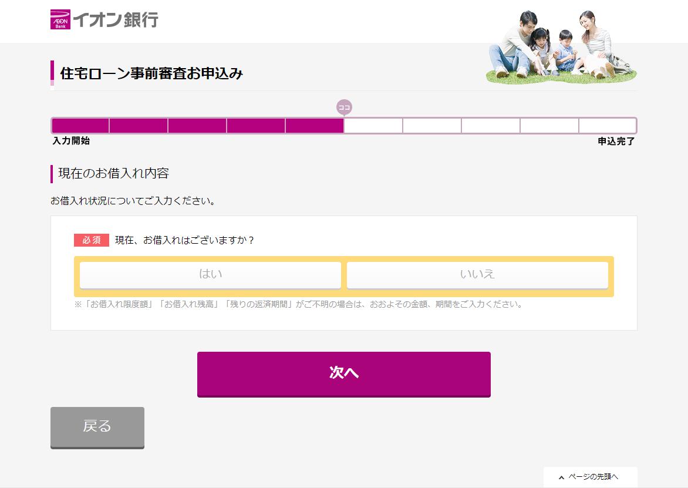This screenshot has height=488, width=688.
Task: Click the red 必須 required badge
Action: [x=92, y=240]
